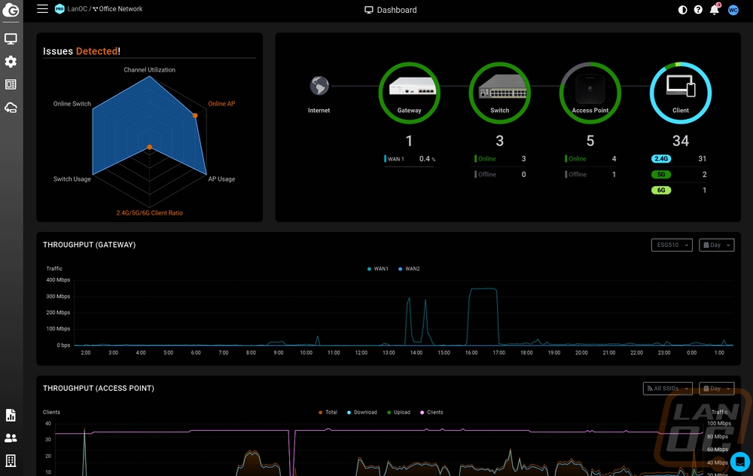The width and height of the screenshot is (753, 476).
Task: Toggle Download series in access point legend
Action: tap(361, 413)
